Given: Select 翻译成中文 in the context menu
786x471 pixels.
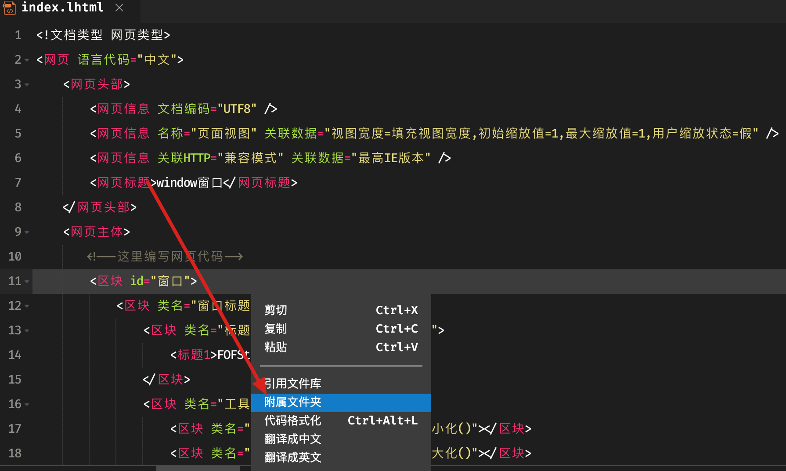Looking at the screenshot, I should click(341, 439).
